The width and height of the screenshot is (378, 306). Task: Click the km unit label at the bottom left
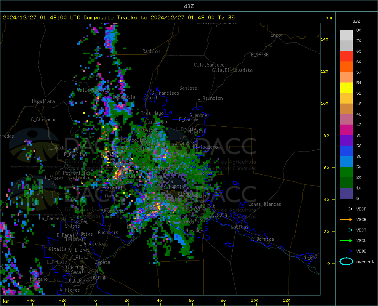coord(6,301)
